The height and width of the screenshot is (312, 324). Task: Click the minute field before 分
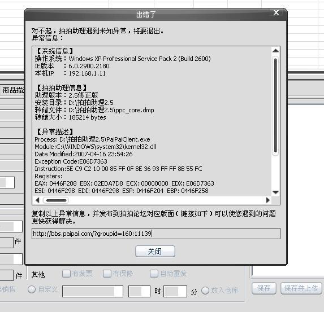tap(175, 291)
